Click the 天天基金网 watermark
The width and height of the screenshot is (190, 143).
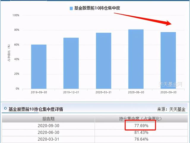pos(174,85)
